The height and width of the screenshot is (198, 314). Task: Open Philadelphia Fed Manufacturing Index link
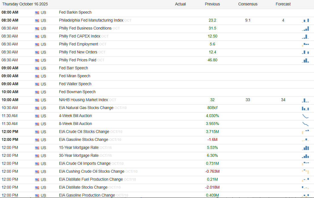[x=91, y=20]
